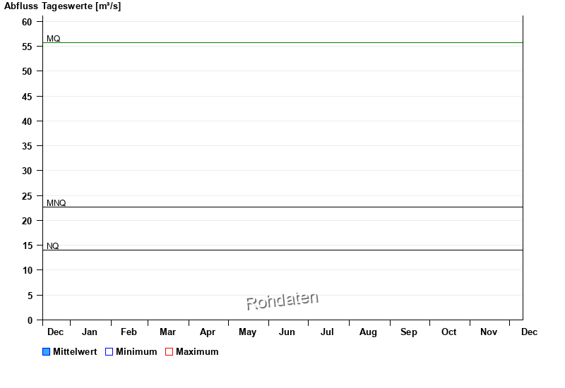Click the NQ line label
Viewport: 565px width, 388px height.
pyautogui.click(x=53, y=246)
